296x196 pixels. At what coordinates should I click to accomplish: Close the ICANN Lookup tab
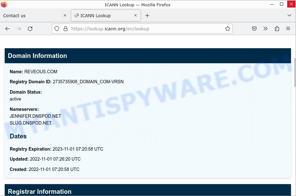(135, 15)
